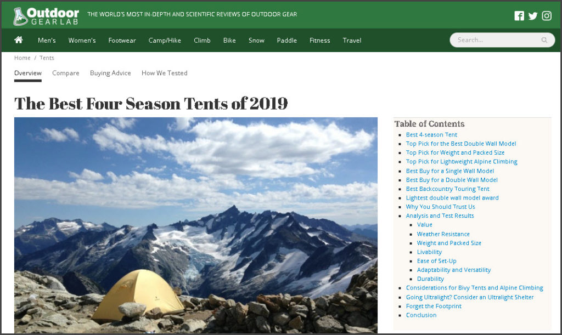
Task: Jump to Forget the Footprint
Action: click(434, 306)
